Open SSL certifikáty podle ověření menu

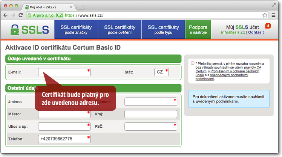[120, 30]
